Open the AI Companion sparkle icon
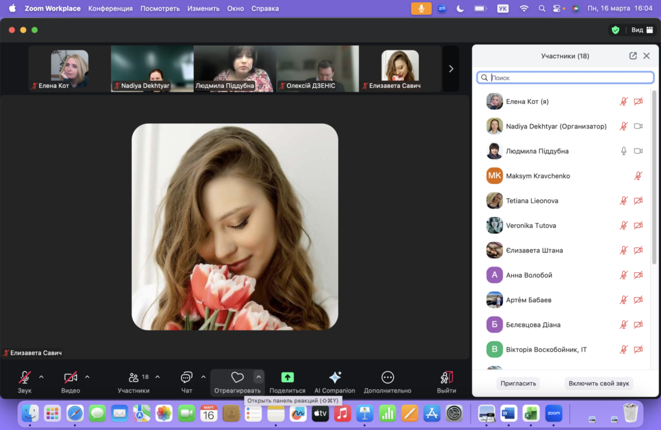Image resolution: width=661 pixels, height=430 pixels. [334, 378]
